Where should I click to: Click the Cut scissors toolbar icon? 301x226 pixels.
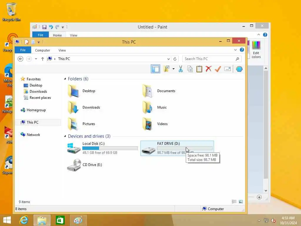(x=180, y=69)
